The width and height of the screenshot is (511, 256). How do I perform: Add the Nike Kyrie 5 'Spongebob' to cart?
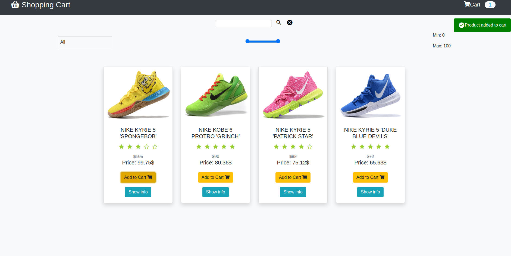[138, 177]
